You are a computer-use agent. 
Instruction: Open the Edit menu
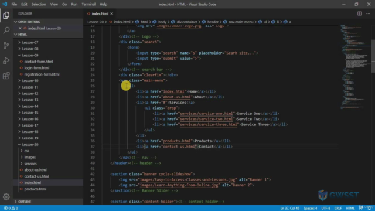(x=24, y=4)
